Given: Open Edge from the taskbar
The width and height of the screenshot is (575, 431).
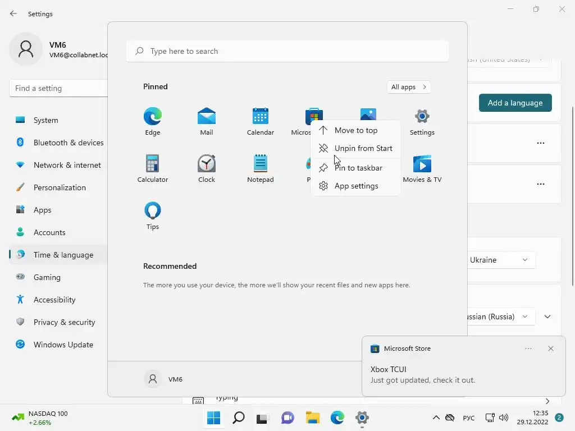Looking at the screenshot, I should 337,418.
